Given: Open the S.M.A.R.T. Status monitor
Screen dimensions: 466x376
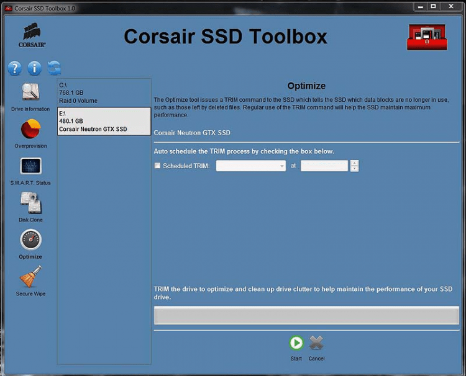Looking at the screenshot, I should (30, 166).
